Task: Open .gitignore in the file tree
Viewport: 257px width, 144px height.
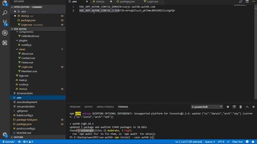Action: pyautogui.click(x=22, y=111)
